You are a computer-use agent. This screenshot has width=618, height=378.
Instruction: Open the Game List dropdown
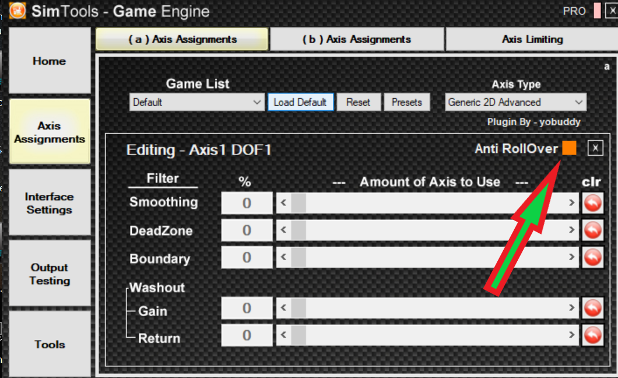pos(196,103)
